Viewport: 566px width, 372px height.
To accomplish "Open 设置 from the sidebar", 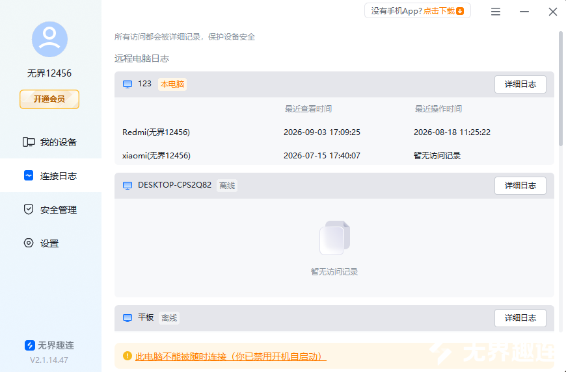I will pos(51,243).
